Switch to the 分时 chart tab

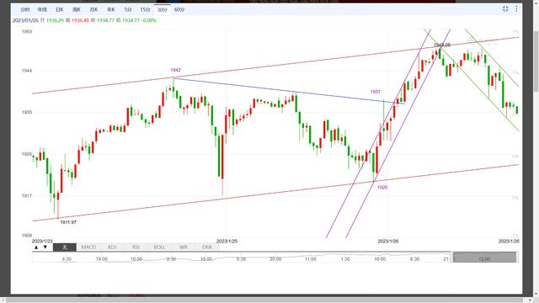click(25, 9)
